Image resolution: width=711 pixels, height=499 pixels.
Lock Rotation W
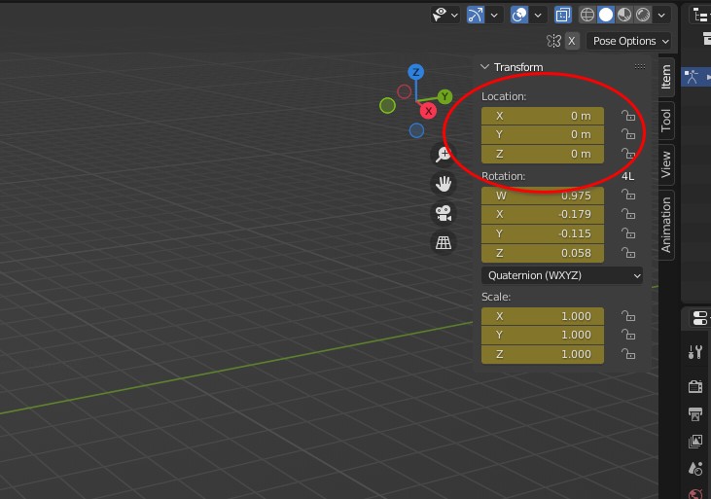[628, 196]
